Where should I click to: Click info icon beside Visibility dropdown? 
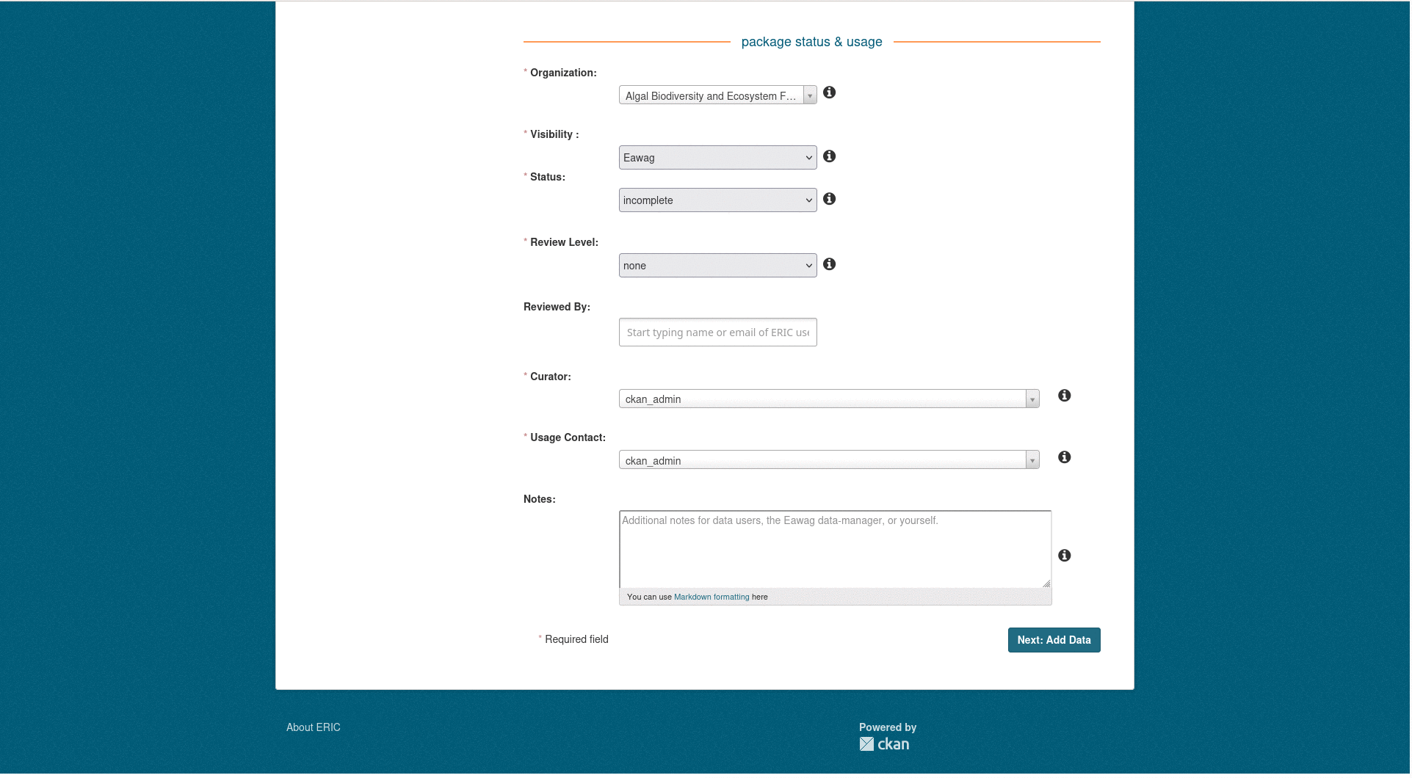(829, 156)
